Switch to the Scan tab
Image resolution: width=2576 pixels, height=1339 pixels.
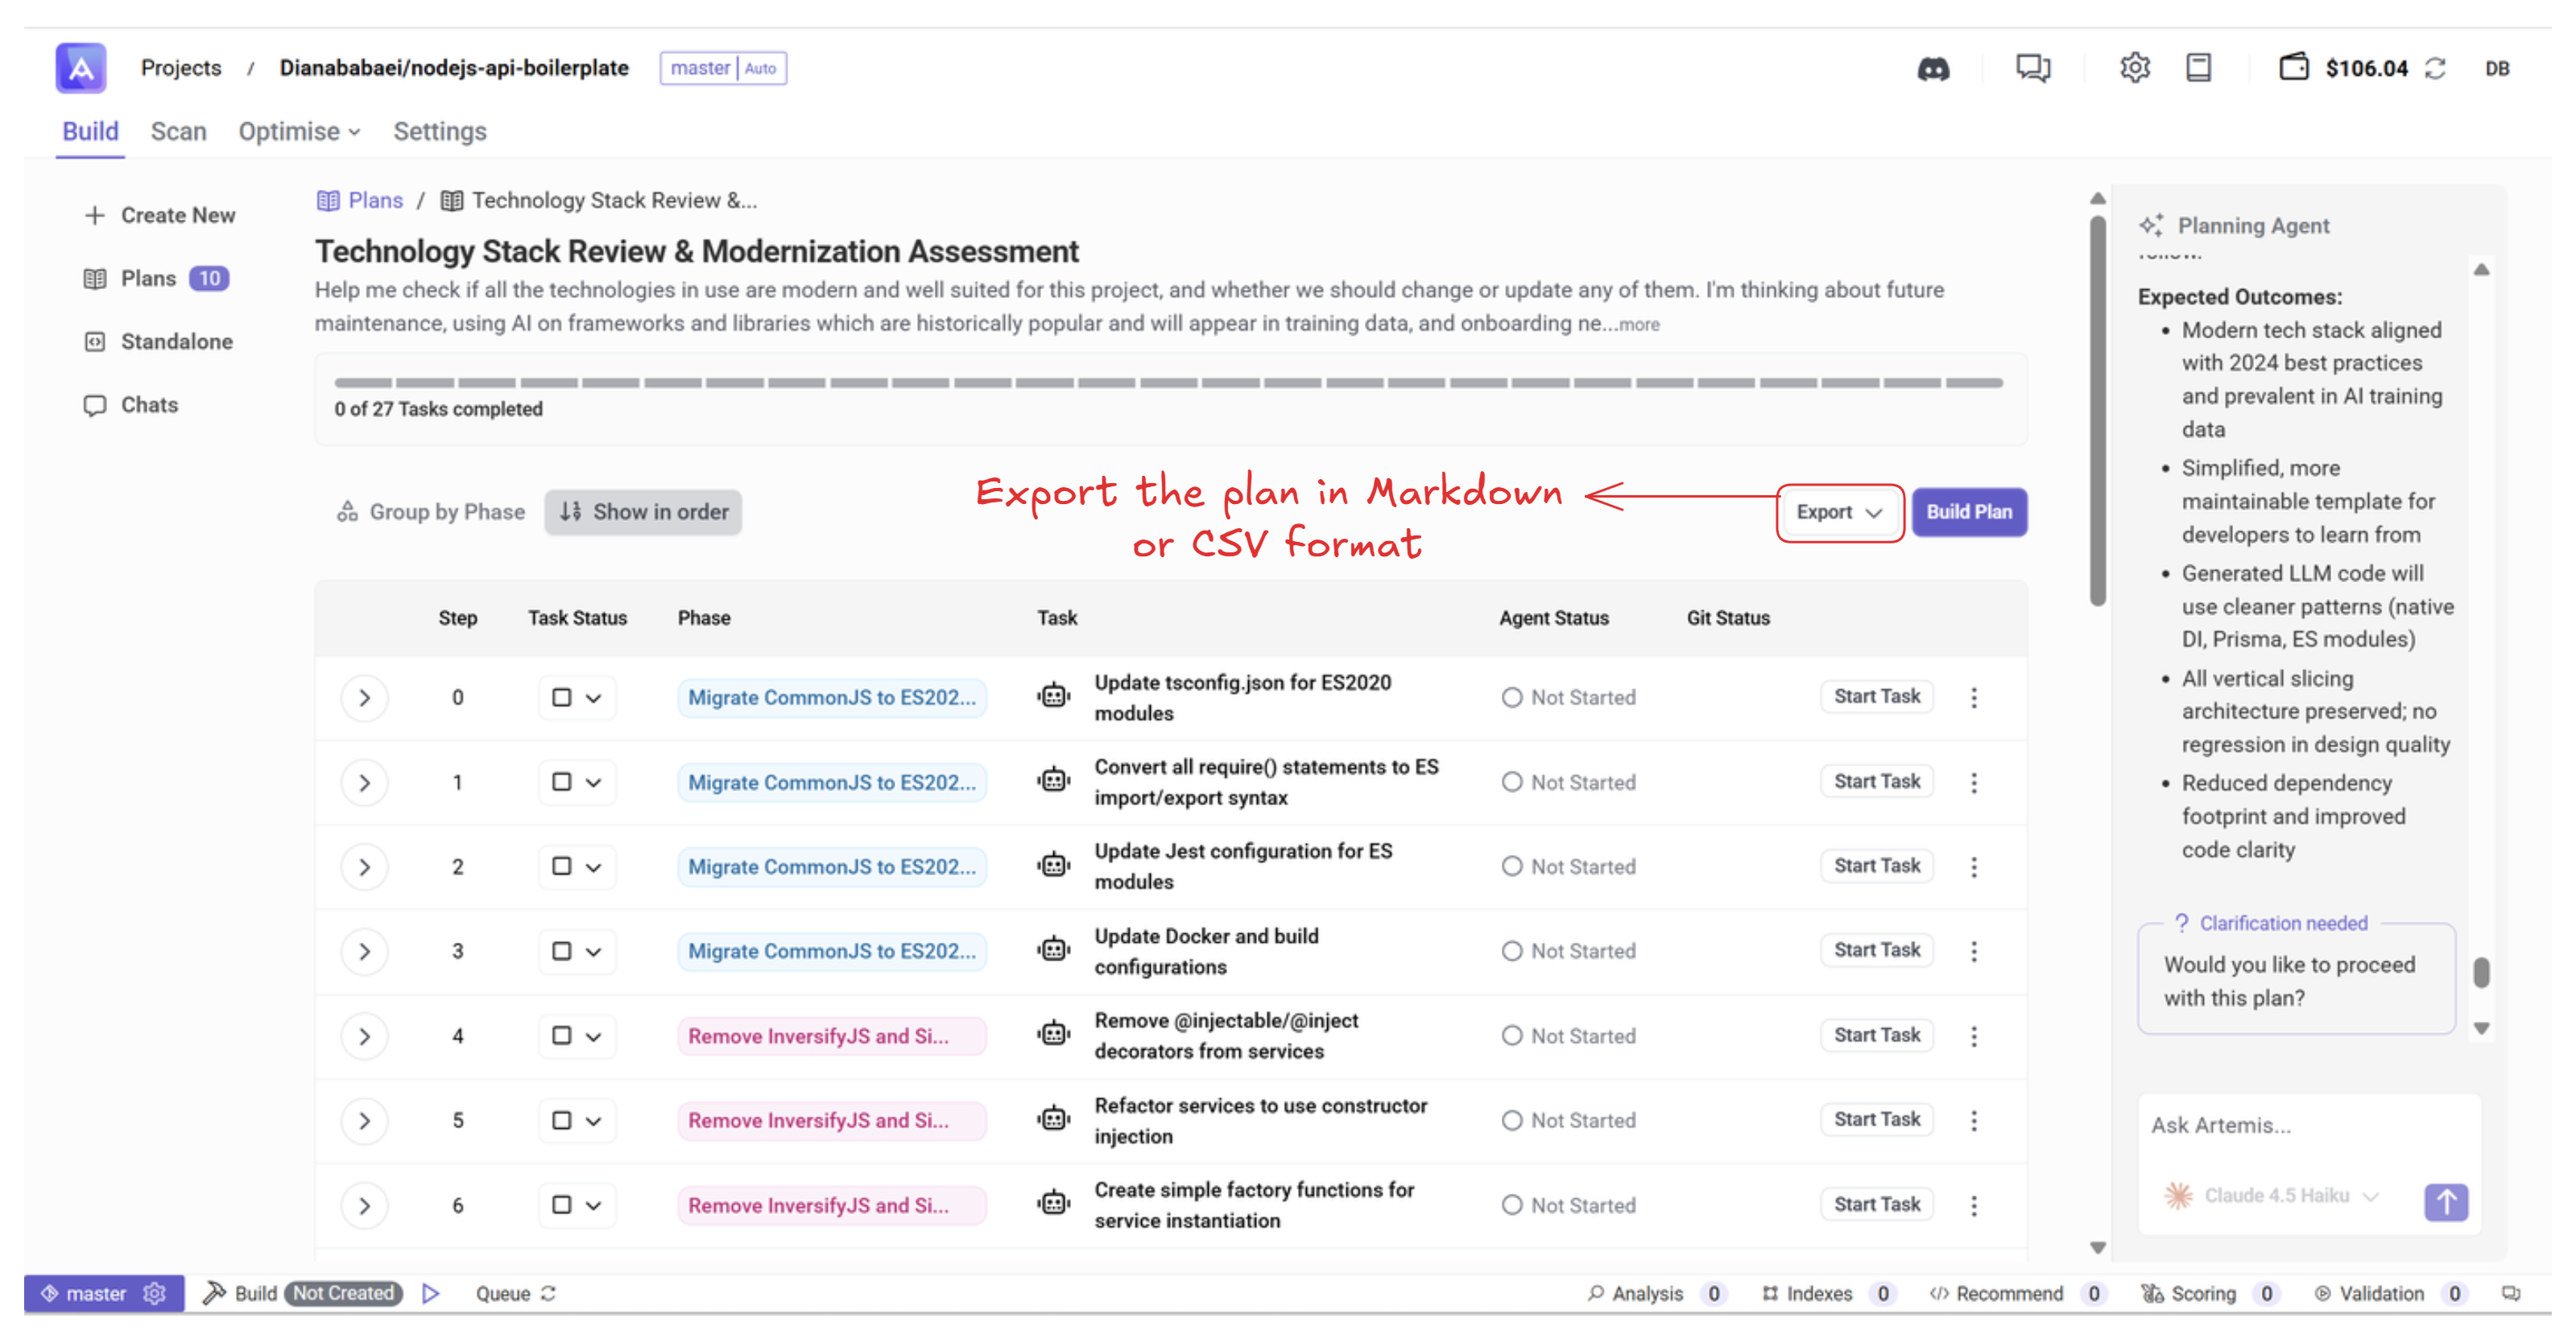tap(178, 132)
